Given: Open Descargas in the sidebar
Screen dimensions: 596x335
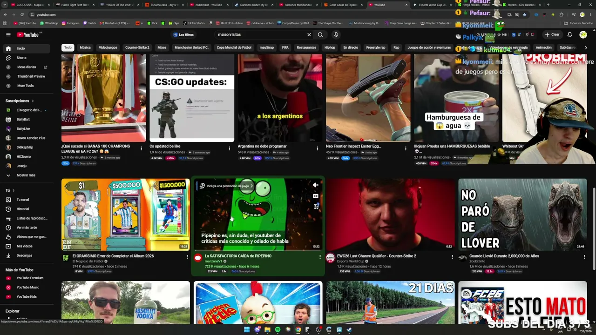Looking at the screenshot, I should click(x=27, y=255).
